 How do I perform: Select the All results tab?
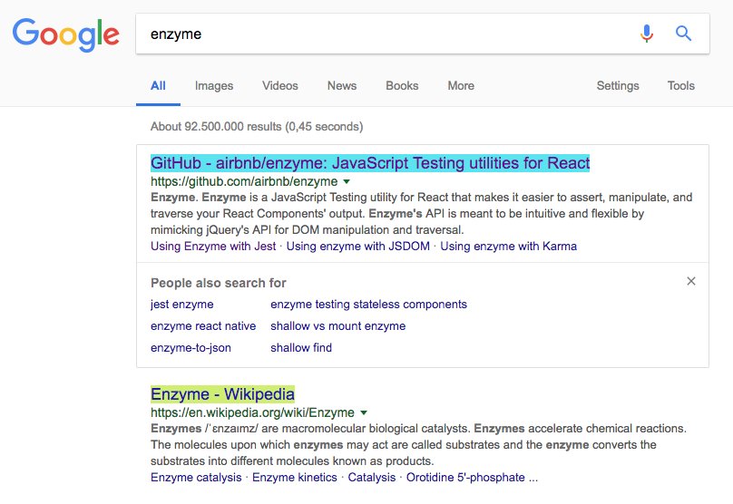point(158,85)
